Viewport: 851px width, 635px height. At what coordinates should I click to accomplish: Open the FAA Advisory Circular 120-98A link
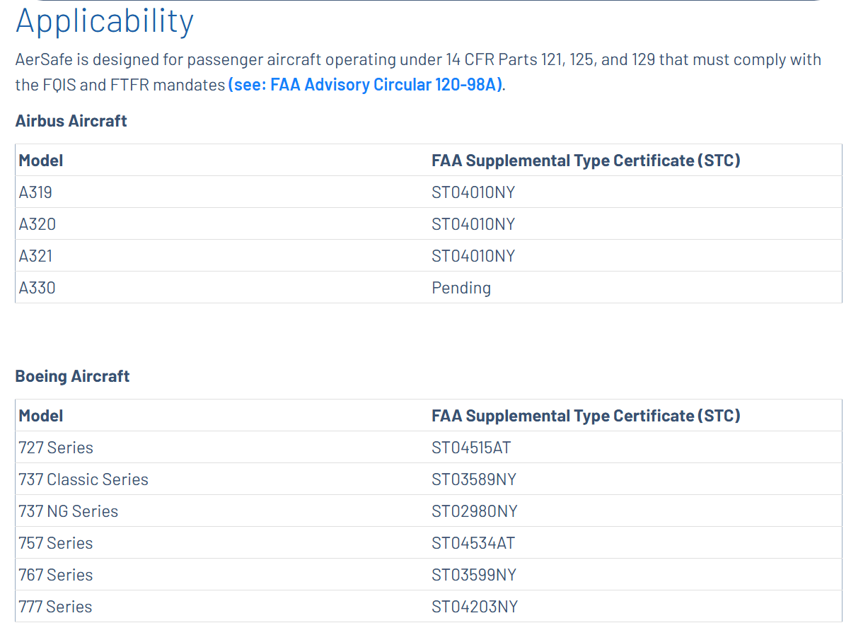(365, 85)
